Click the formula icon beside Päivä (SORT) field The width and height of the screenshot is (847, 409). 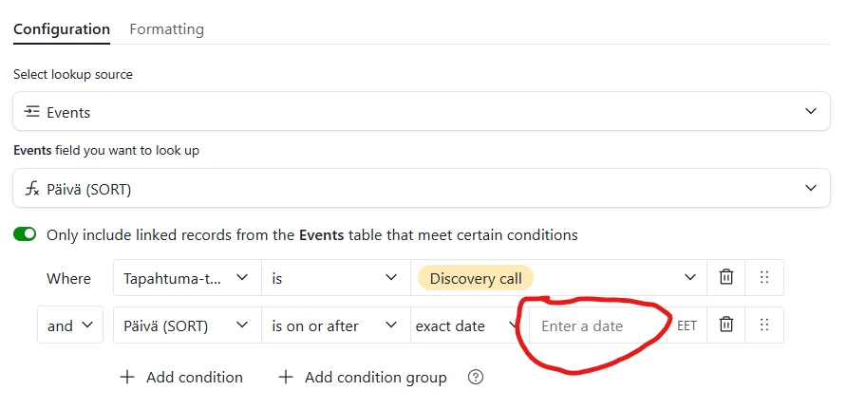tap(33, 188)
